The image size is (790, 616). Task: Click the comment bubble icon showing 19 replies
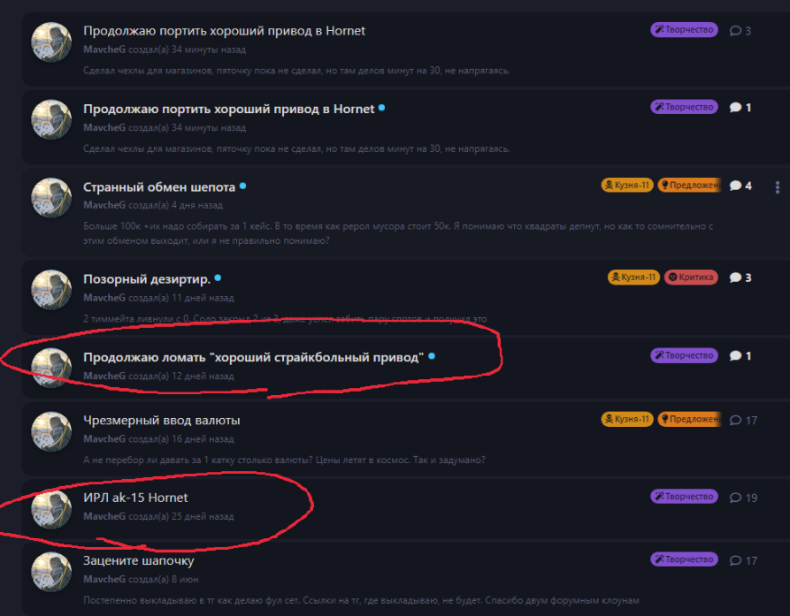(735, 498)
